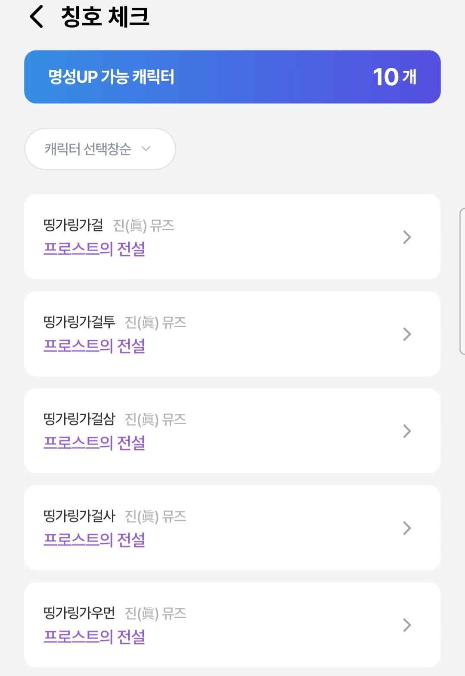
Task: Open the 캐릭터 선택창순 sort dropdown
Action: point(100,149)
